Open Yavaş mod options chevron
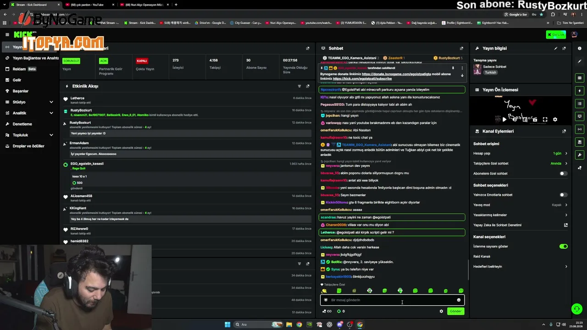 pyautogui.click(x=566, y=205)
